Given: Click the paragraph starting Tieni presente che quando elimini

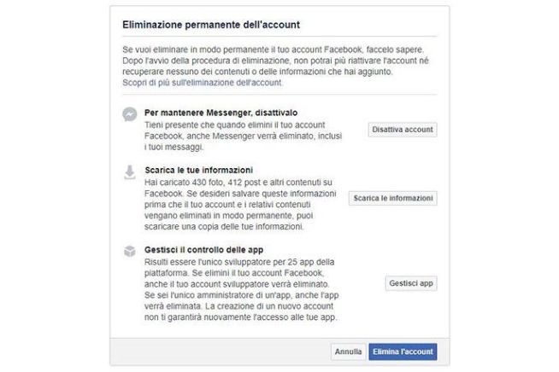Looking at the screenshot, I should 243,136.
